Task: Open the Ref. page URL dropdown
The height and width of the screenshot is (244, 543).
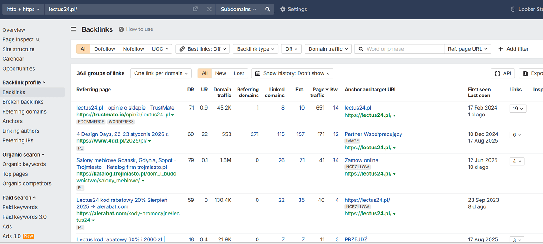Action: 467,49
